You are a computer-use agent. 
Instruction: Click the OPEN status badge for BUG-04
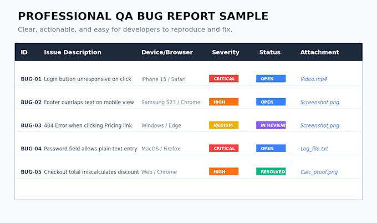[x=271, y=149]
